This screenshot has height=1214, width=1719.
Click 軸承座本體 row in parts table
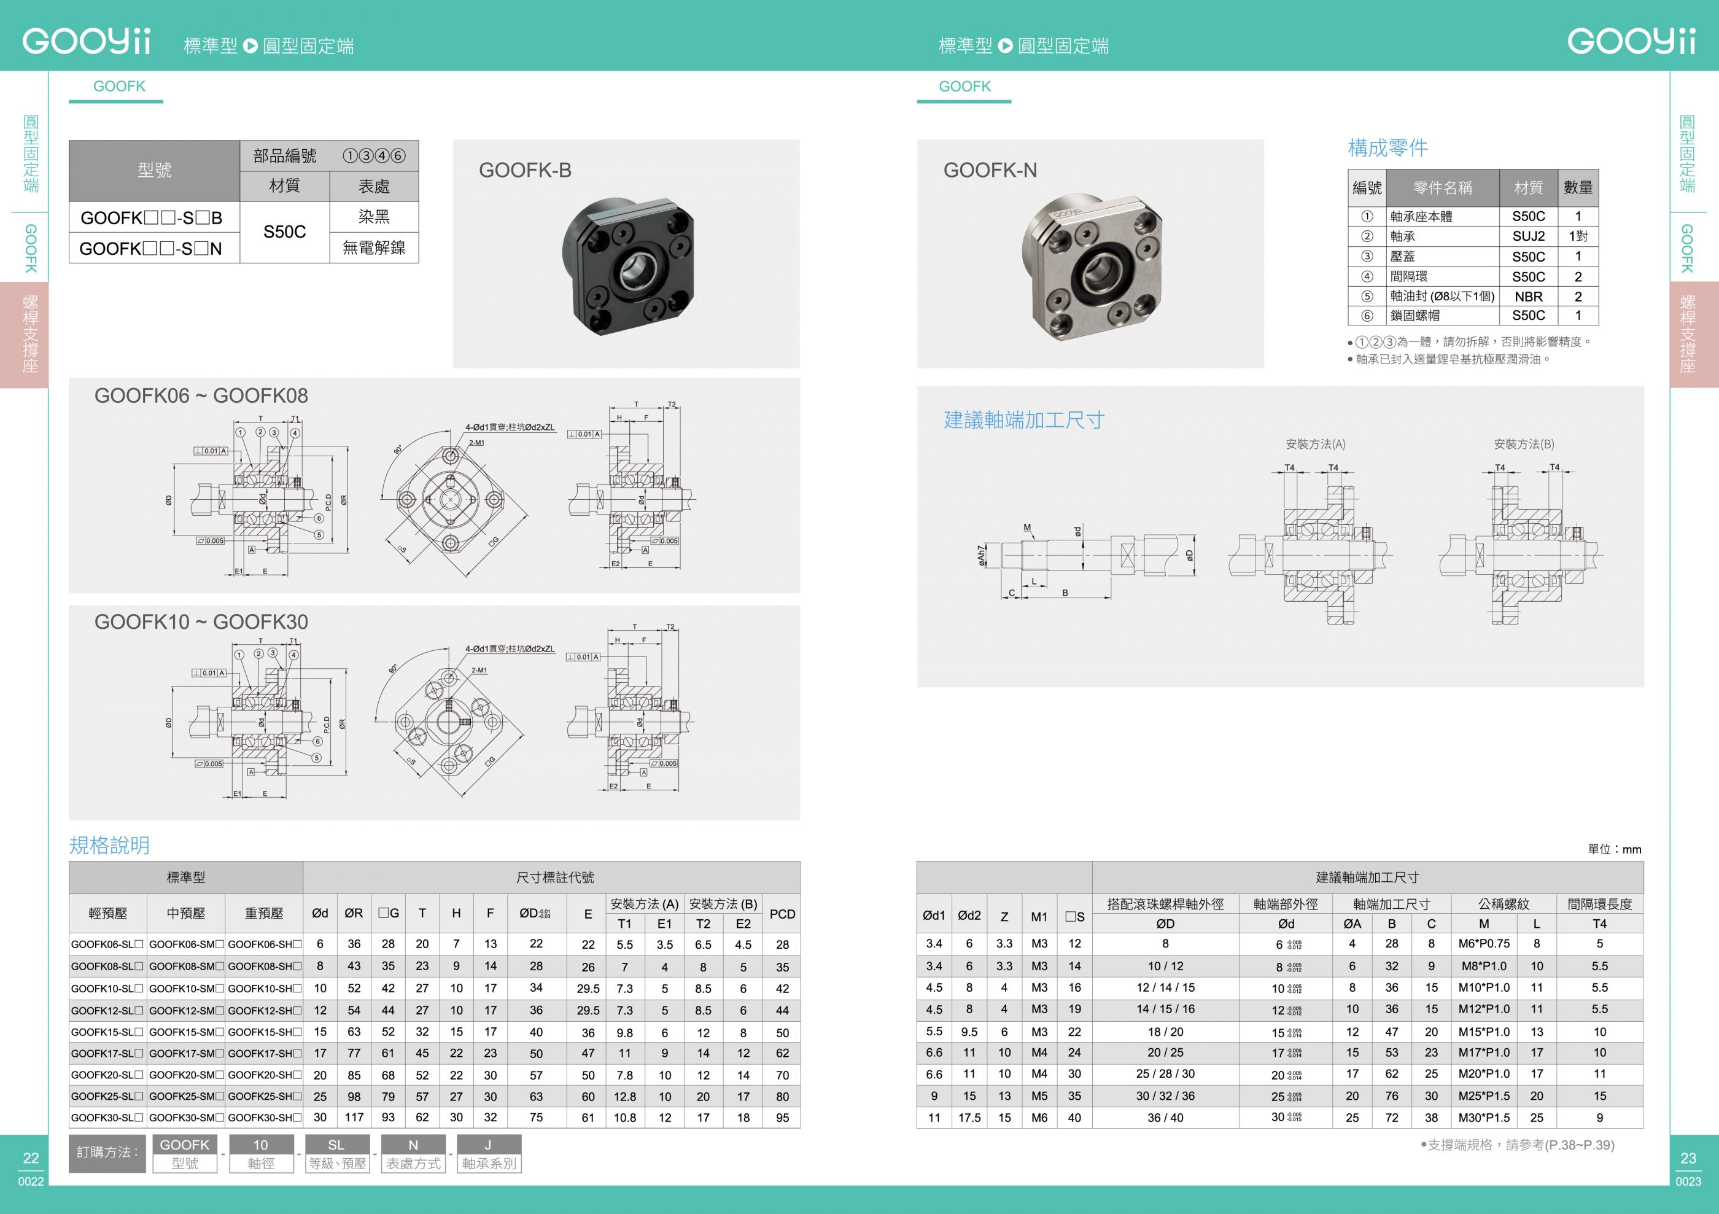click(1473, 216)
